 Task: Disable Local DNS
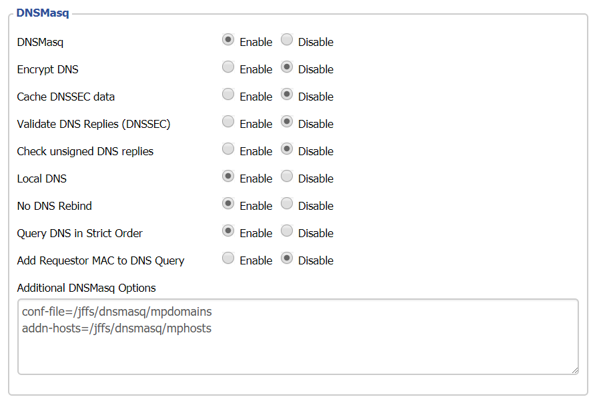tap(287, 177)
